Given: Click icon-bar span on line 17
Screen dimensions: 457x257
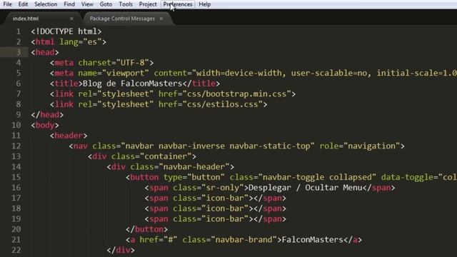Looking at the screenshot, I should tap(216, 198).
